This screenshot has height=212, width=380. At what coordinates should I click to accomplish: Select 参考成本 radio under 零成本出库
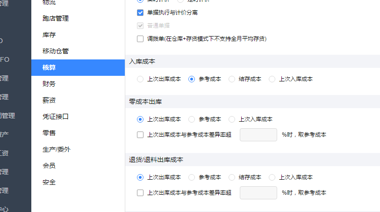(192, 119)
